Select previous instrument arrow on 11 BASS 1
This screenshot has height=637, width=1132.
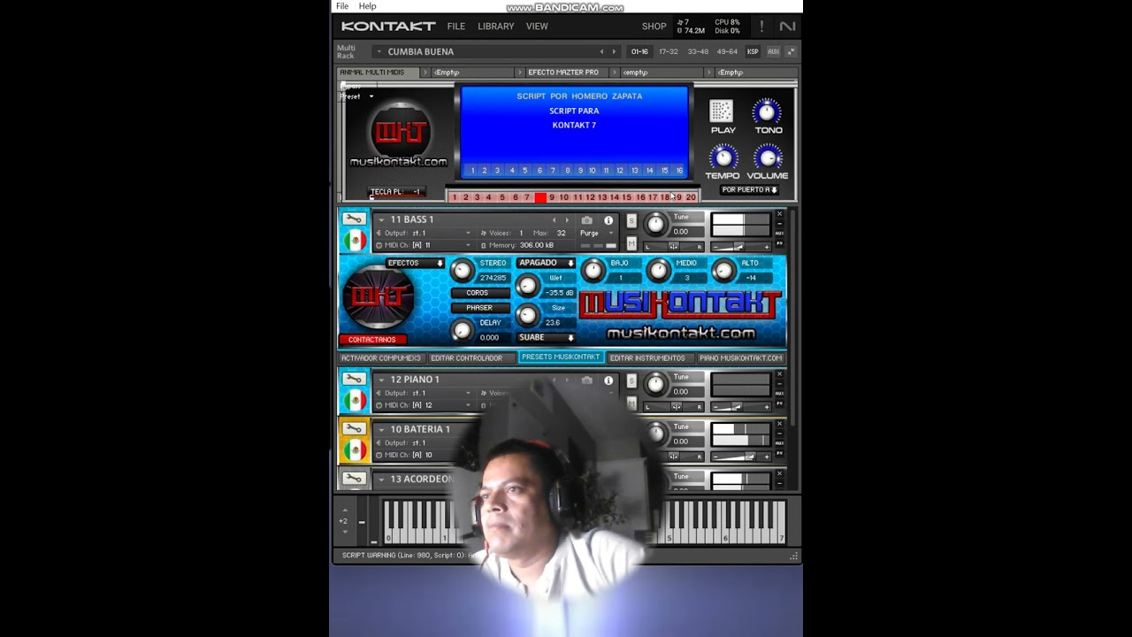[x=555, y=220]
